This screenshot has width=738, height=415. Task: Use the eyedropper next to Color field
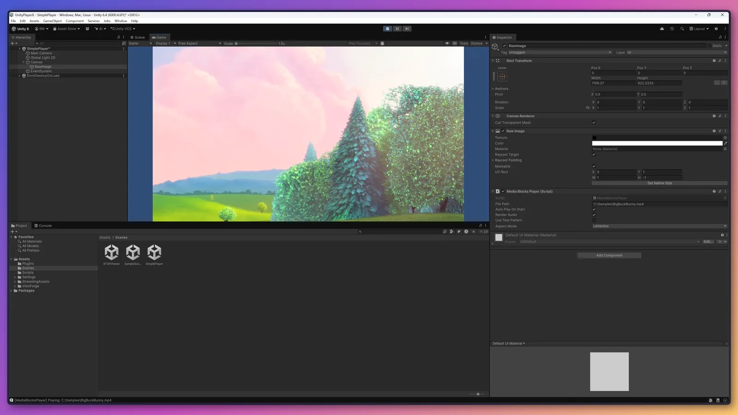[725, 143]
